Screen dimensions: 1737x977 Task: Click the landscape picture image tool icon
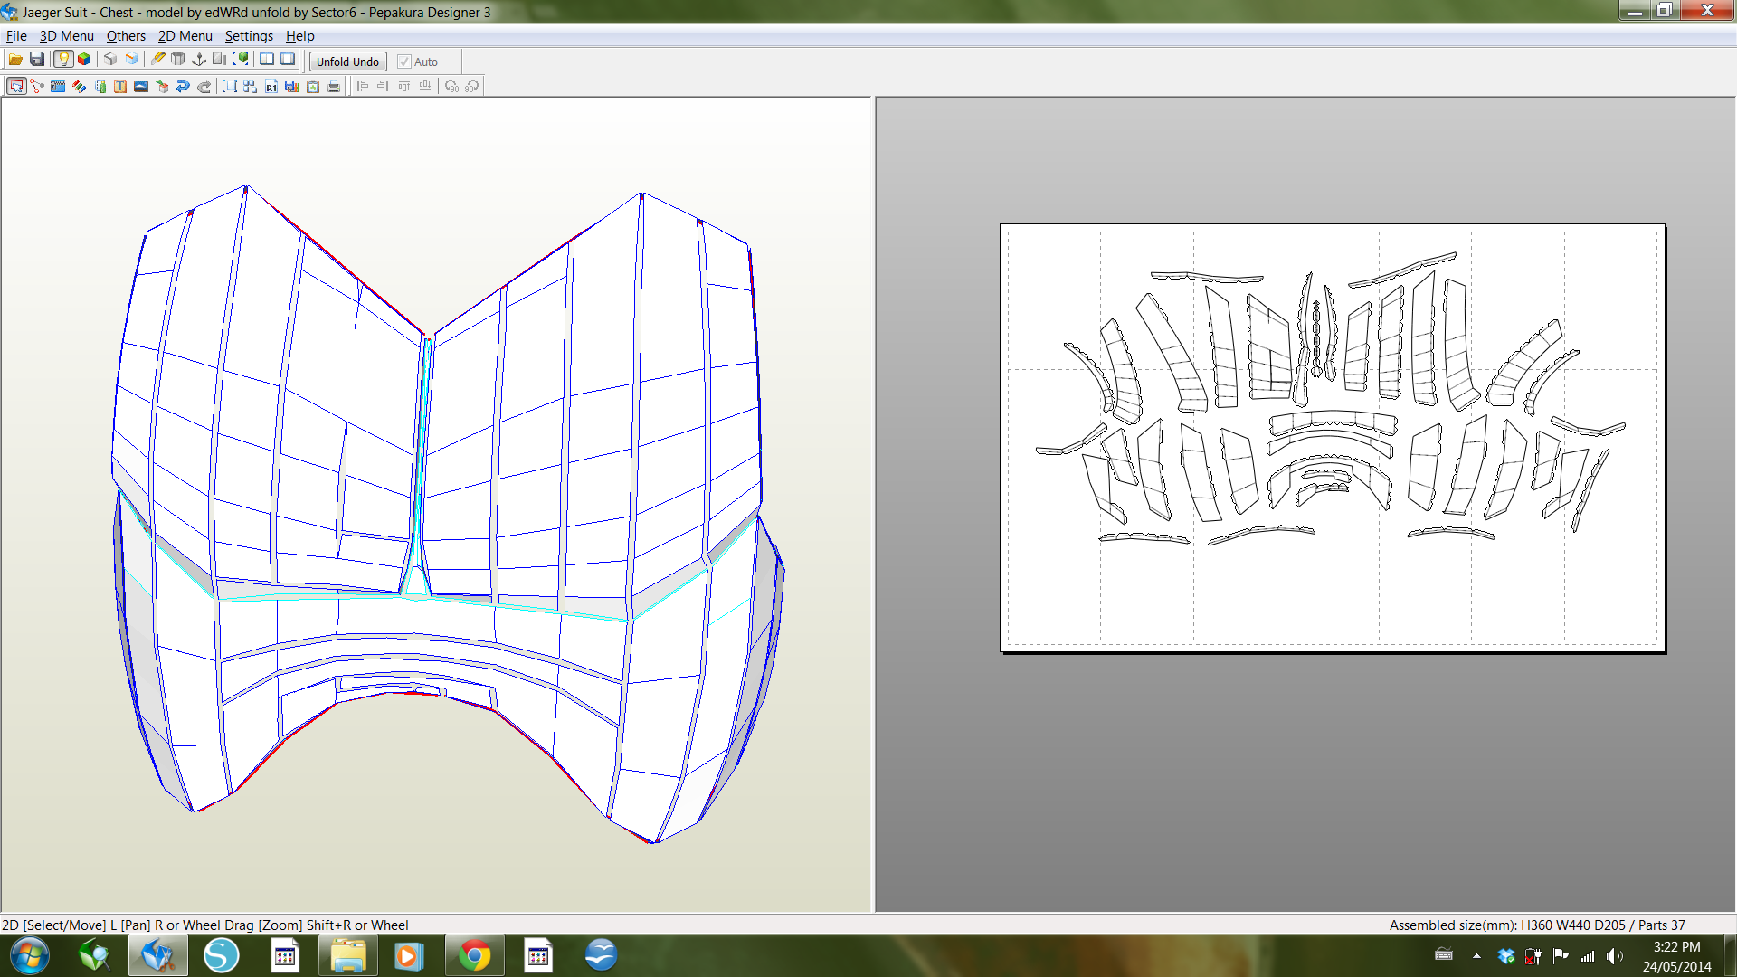(141, 86)
